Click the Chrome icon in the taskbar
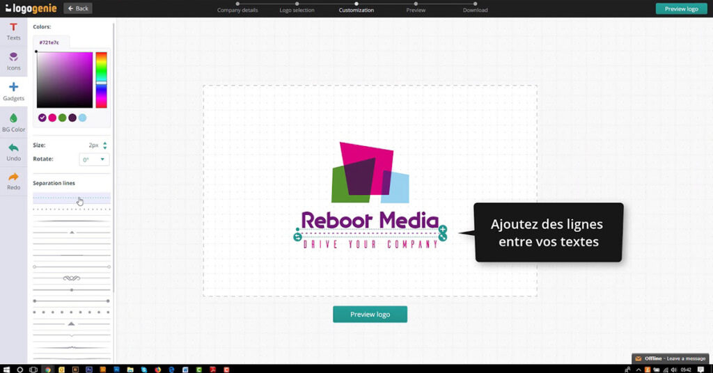This screenshot has width=713, height=373. pyautogui.click(x=48, y=368)
